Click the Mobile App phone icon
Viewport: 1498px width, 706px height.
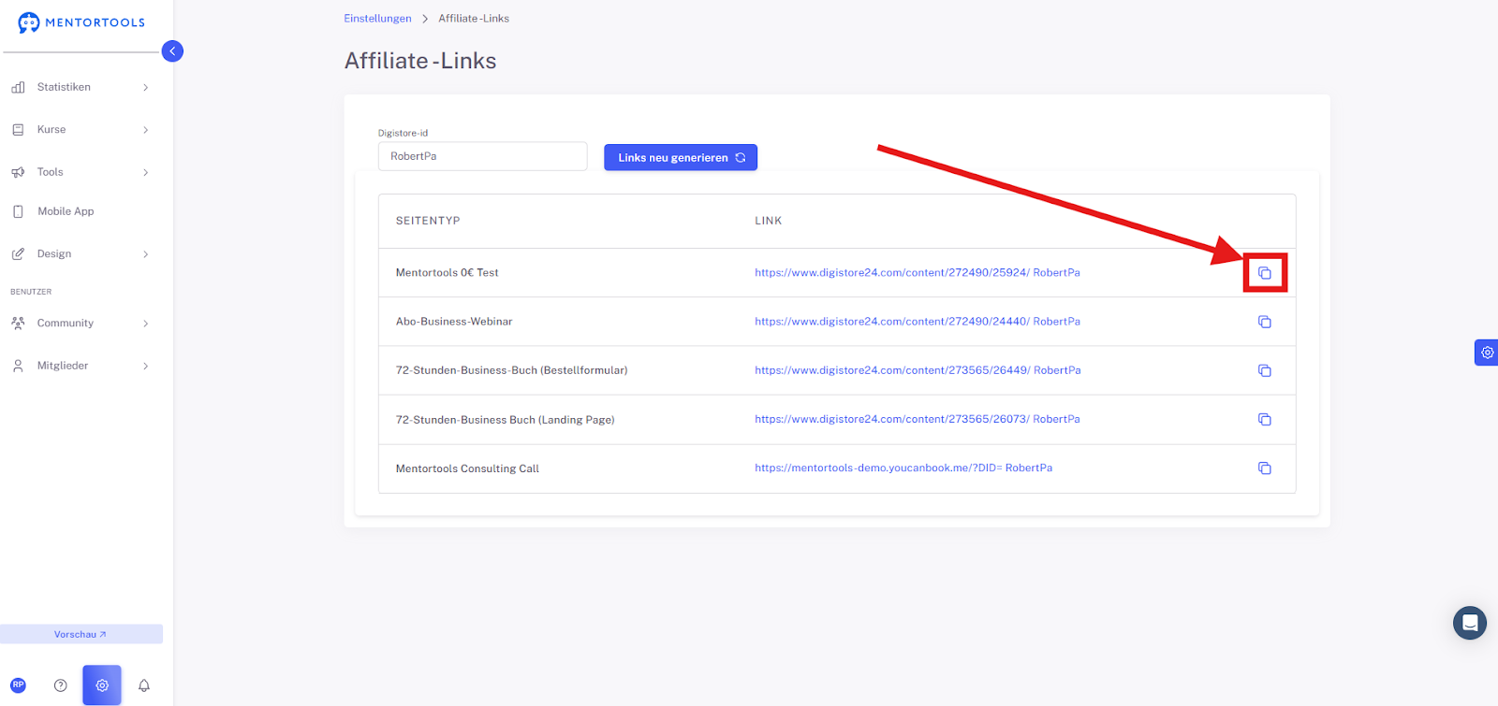click(18, 211)
